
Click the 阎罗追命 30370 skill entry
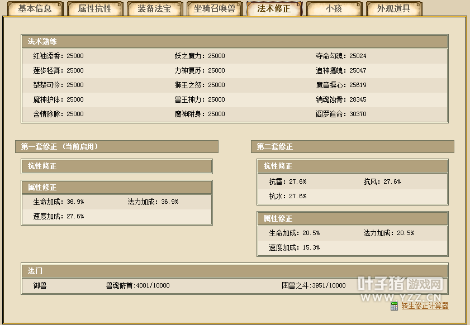[341, 114]
